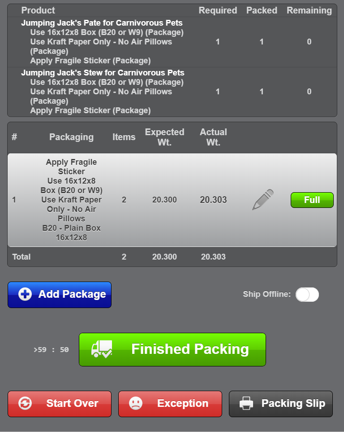This screenshot has height=432, width=344.
Task: Click the Remaining column header
Action: [309, 10]
